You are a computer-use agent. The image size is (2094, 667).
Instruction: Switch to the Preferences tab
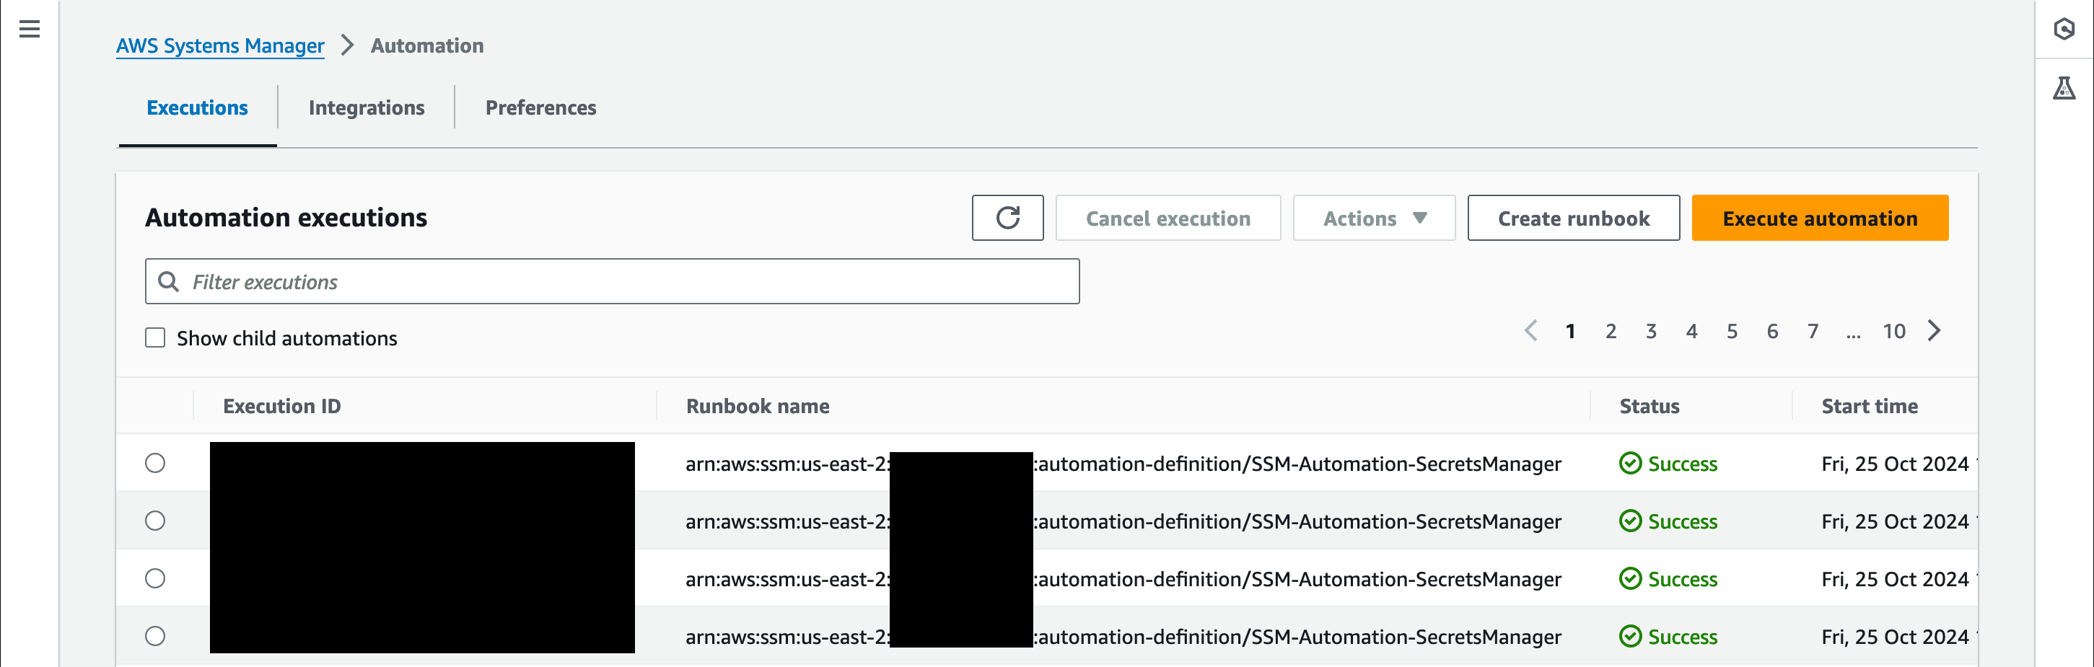click(x=540, y=107)
